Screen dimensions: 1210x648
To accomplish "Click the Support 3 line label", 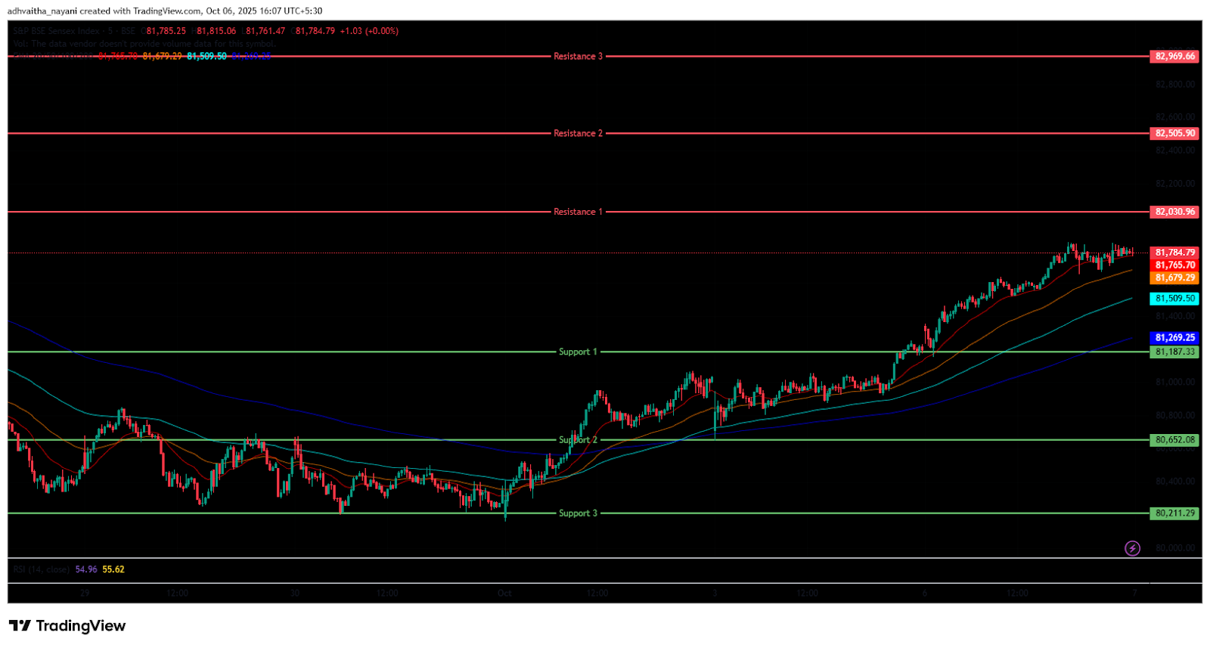I will pyautogui.click(x=578, y=513).
